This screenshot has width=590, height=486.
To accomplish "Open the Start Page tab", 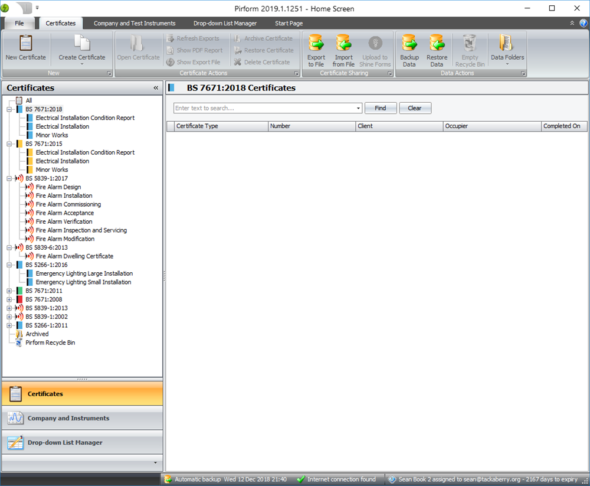I will point(289,24).
